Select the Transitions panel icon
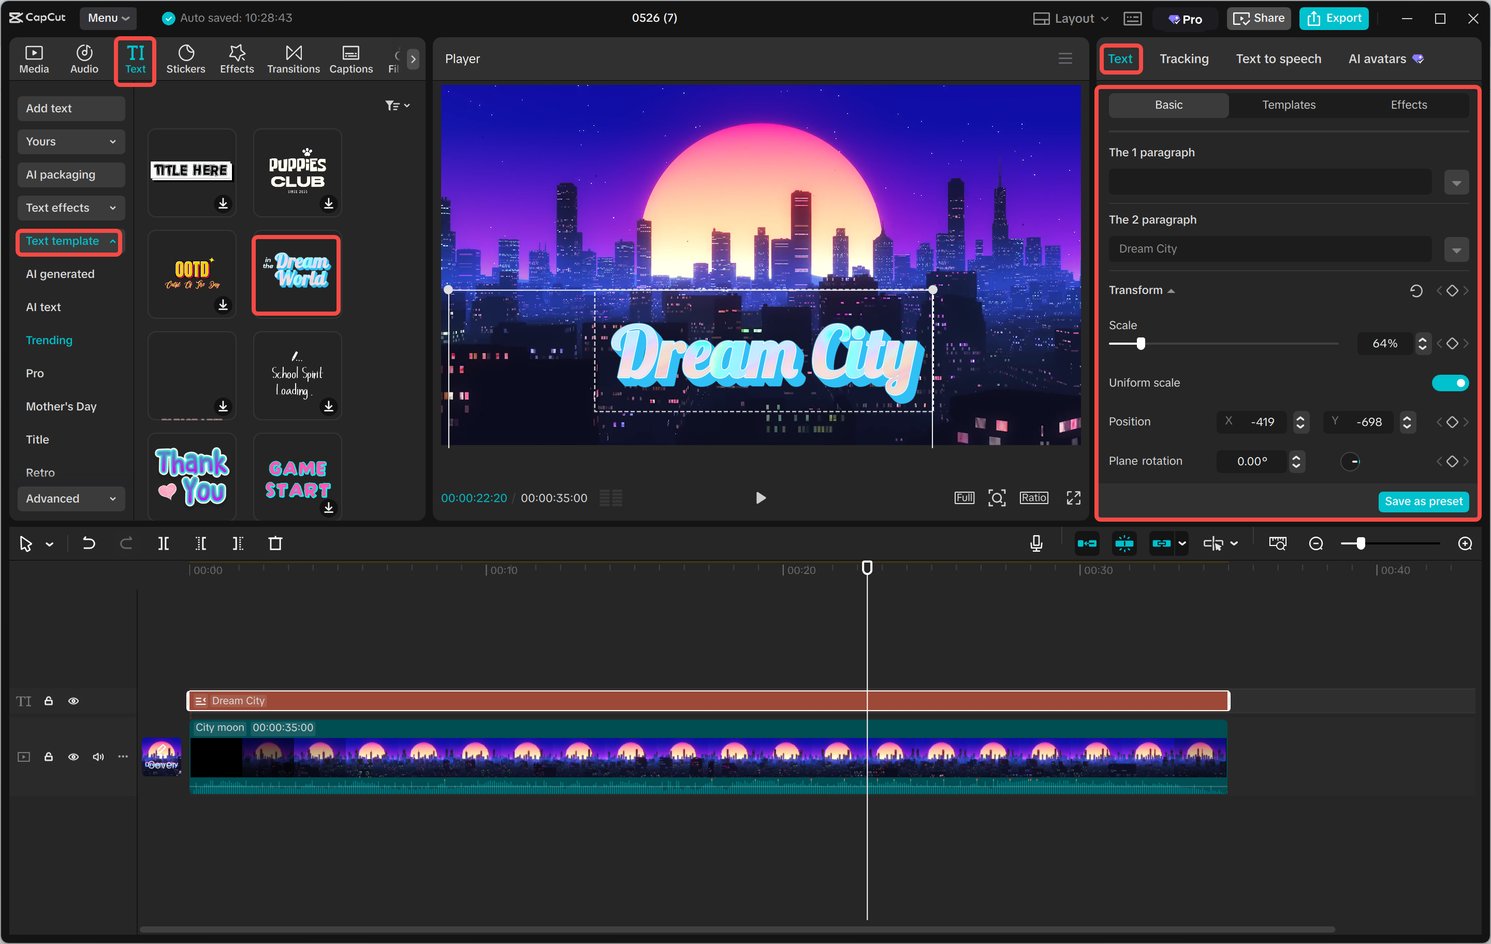 tap(293, 59)
